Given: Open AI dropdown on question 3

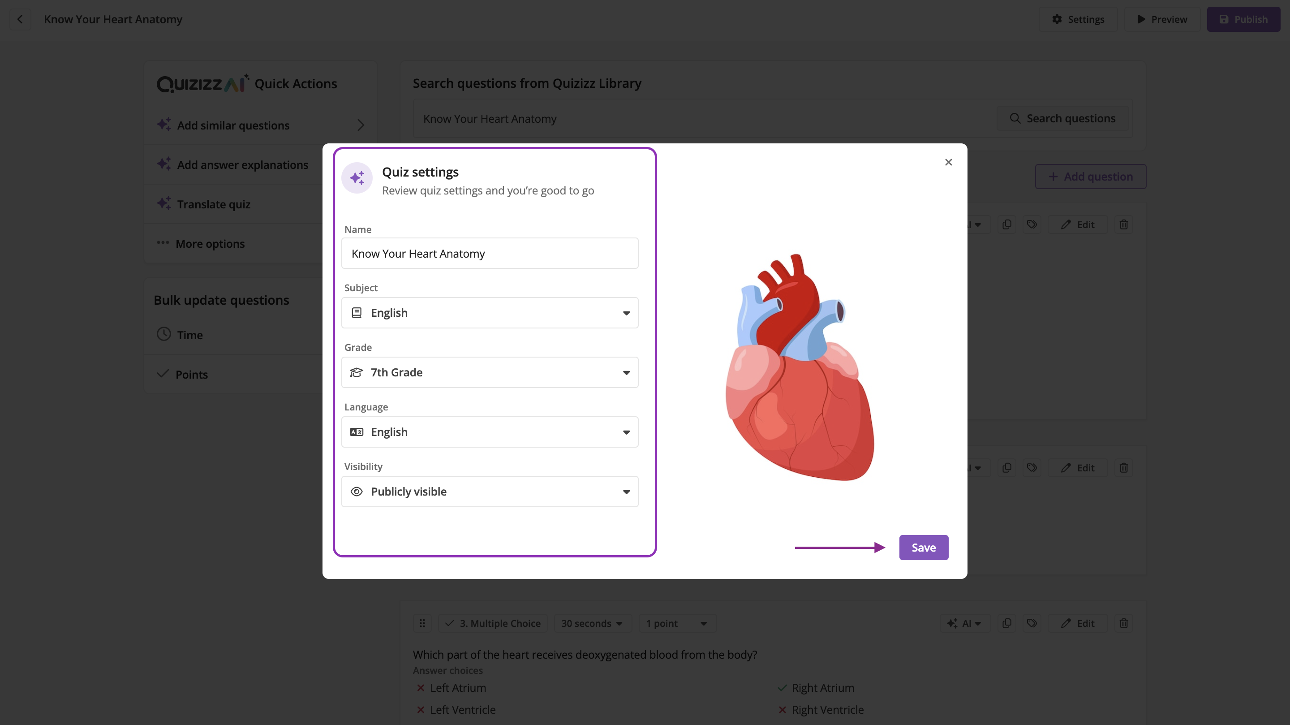Looking at the screenshot, I should pos(964,623).
